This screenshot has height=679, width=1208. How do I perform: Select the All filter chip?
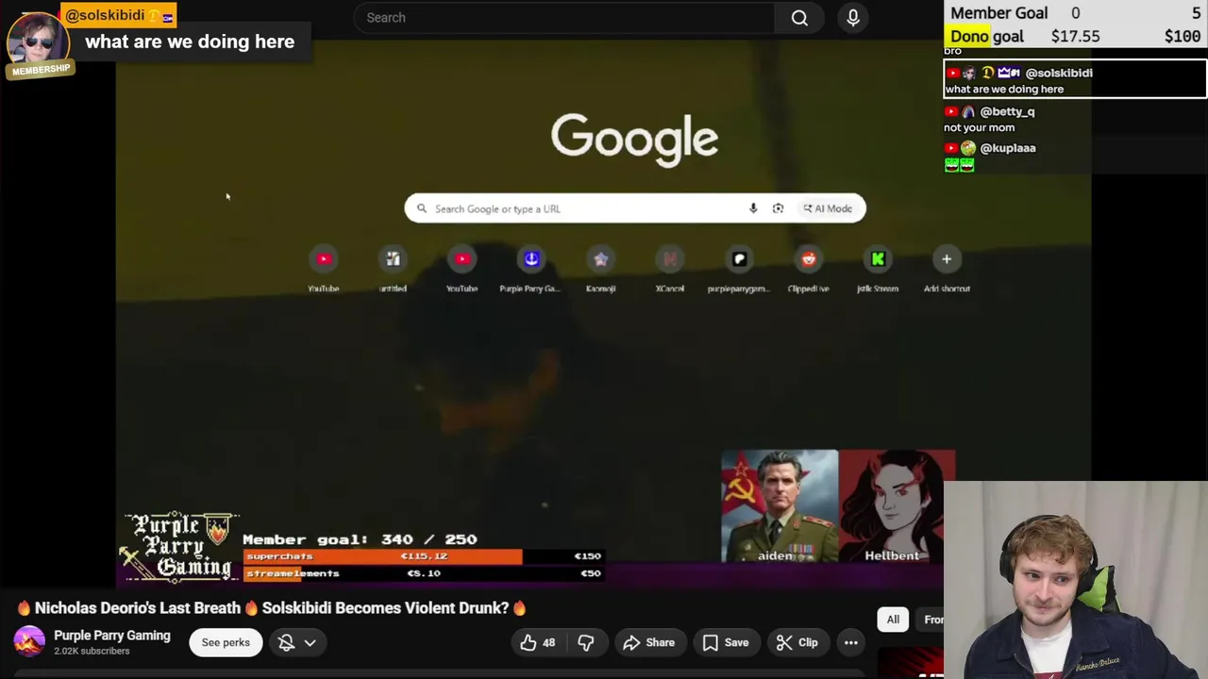tap(893, 620)
